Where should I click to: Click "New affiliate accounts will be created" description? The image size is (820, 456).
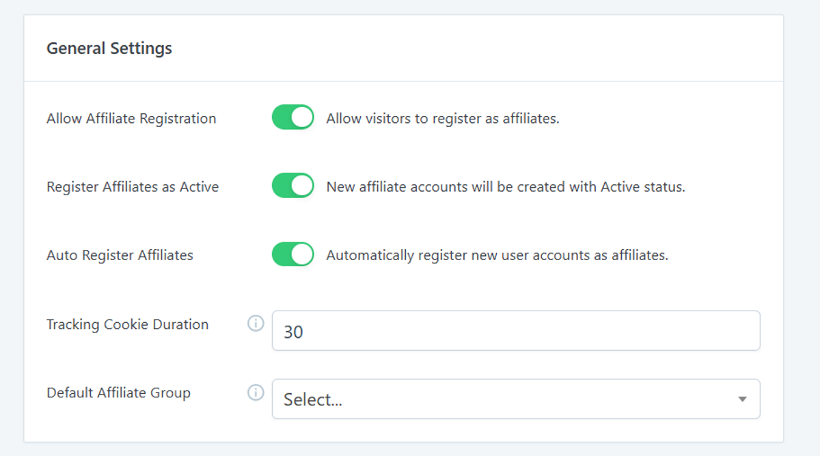pyautogui.click(x=506, y=186)
